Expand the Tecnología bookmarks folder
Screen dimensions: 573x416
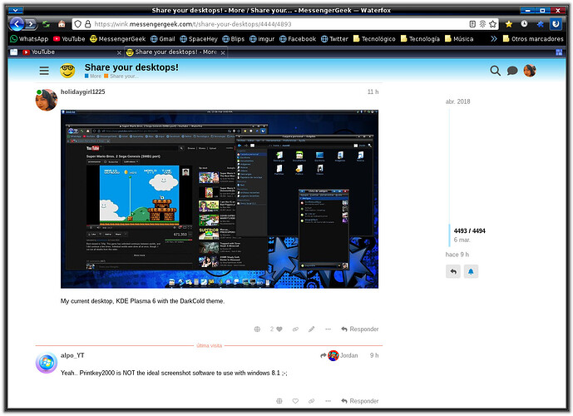pos(420,39)
